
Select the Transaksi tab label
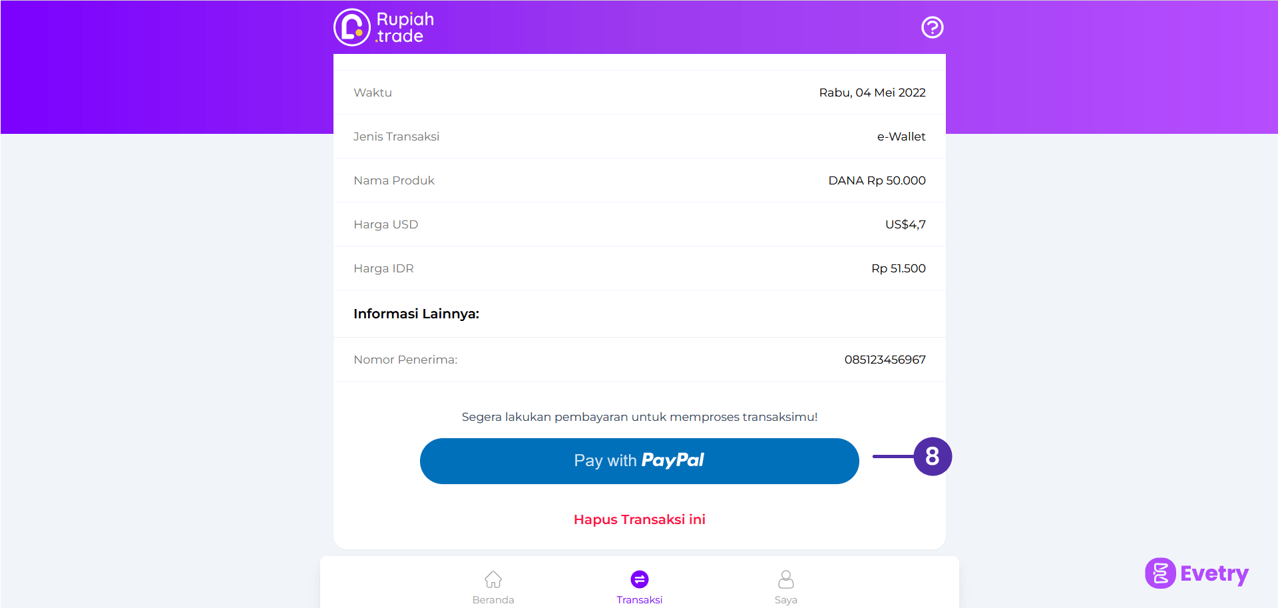[x=640, y=599]
